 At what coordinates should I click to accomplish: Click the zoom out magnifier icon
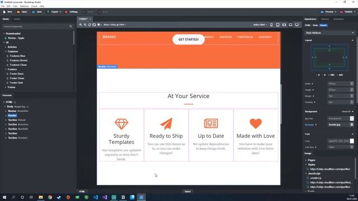click(85, 25)
